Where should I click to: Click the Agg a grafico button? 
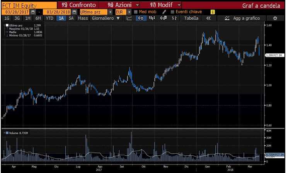(245, 18)
